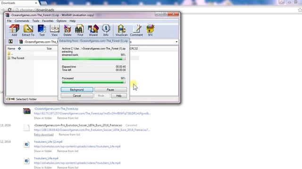This screenshot has height=169, width=302.
Task: Click the Youtubers_Life (1).mp4 file icon
Action: coord(26,144)
